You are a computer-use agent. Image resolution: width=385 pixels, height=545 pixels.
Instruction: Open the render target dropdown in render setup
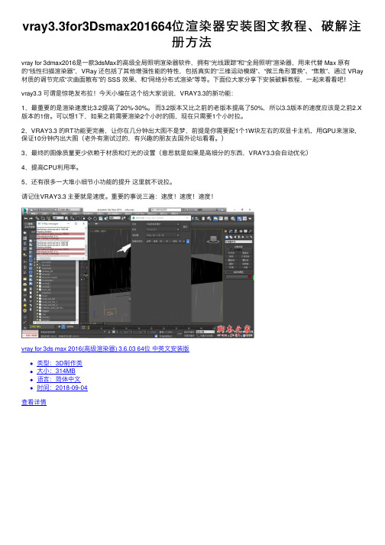162,224
